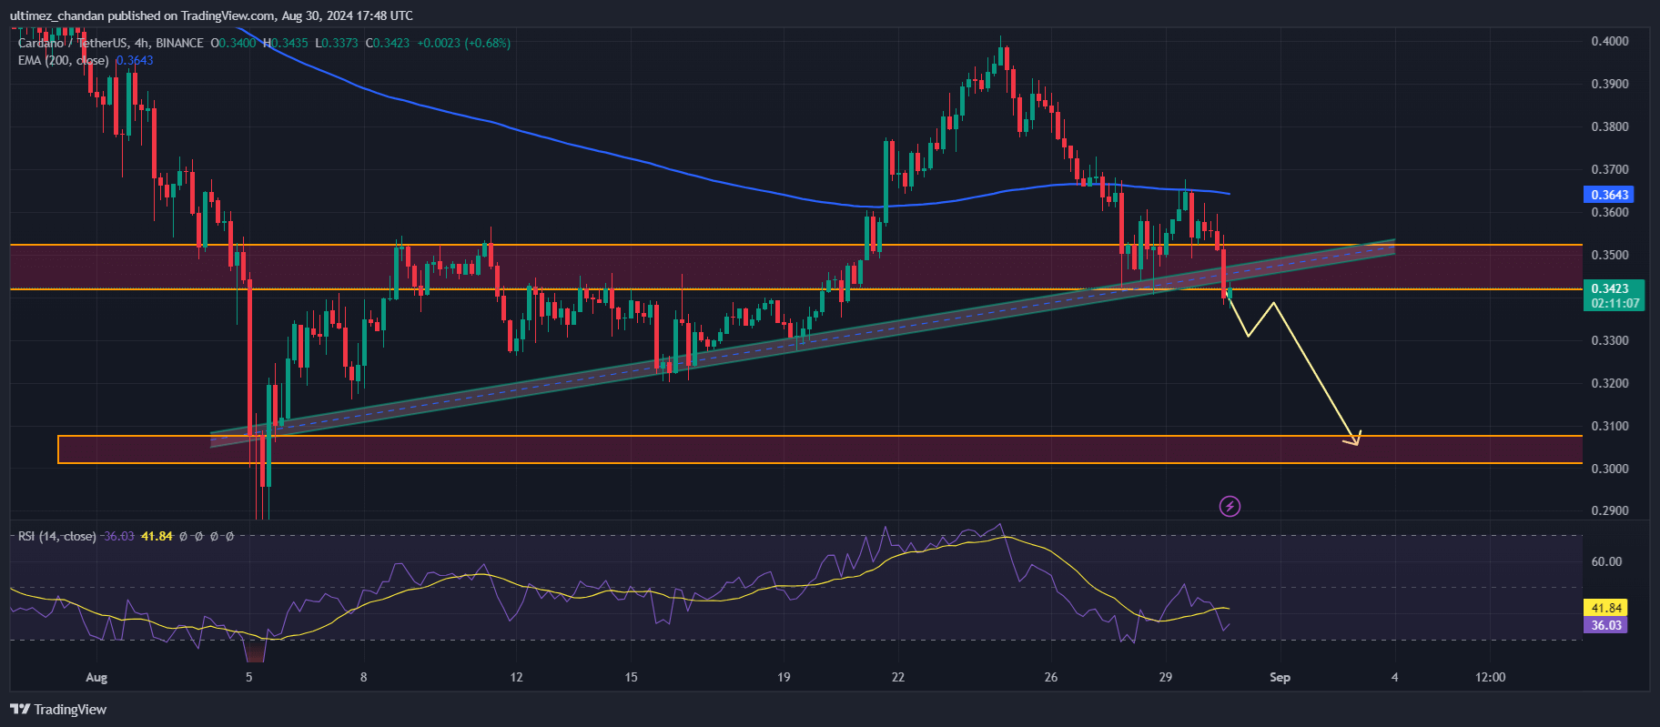The width and height of the screenshot is (1660, 727).
Task: Click the Aug label on time axis
Action: coord(96,677)
